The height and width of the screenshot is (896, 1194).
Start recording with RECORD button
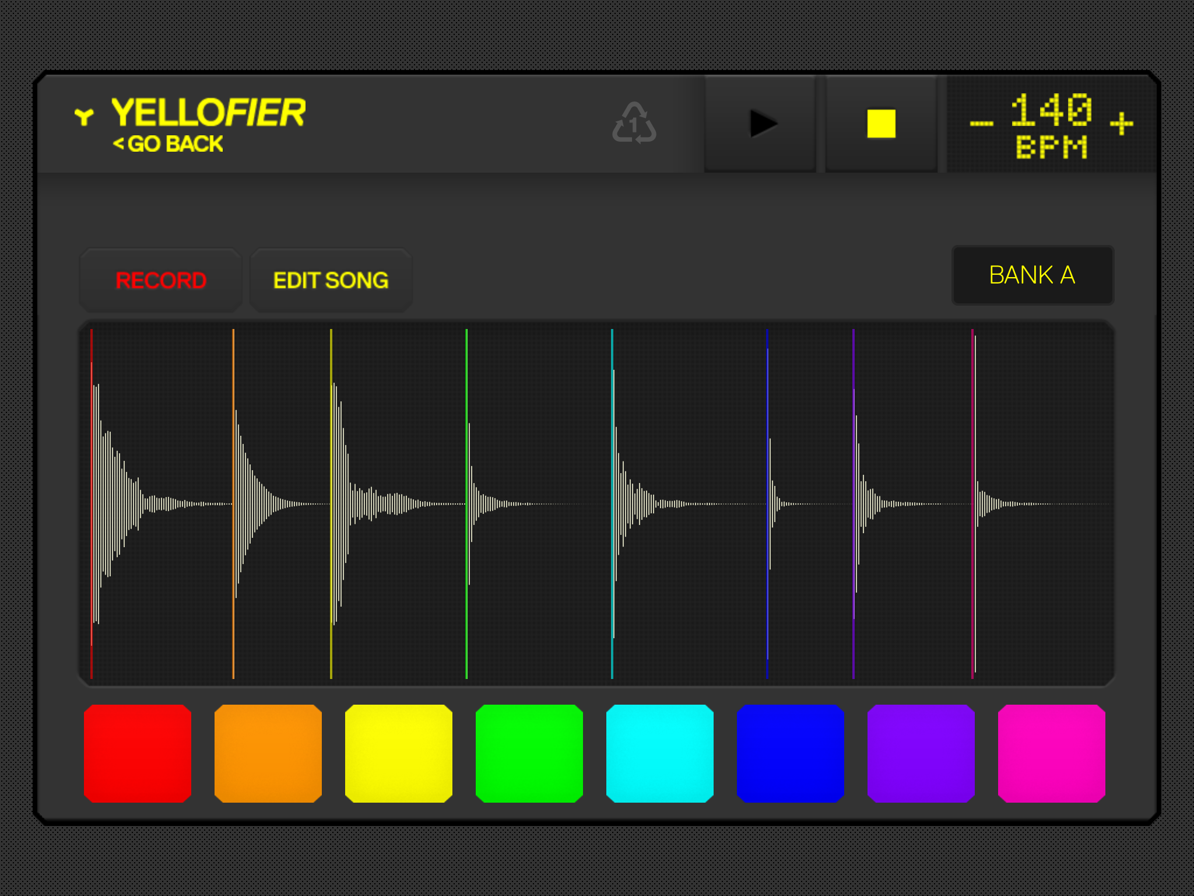(161, 281)
